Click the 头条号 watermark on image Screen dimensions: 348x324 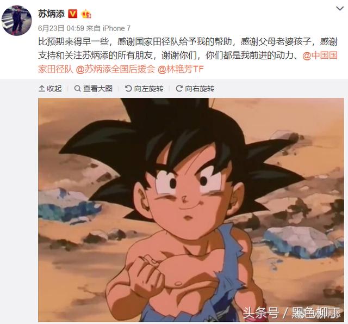[261, 313]
